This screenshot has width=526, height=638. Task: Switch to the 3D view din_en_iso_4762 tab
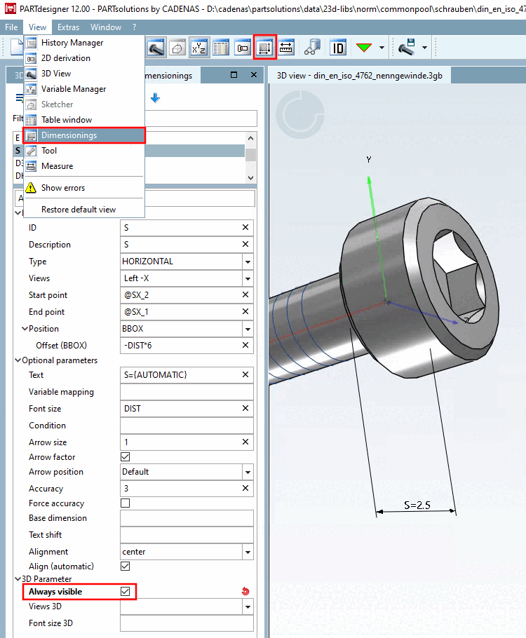click(x=360, y=76)
